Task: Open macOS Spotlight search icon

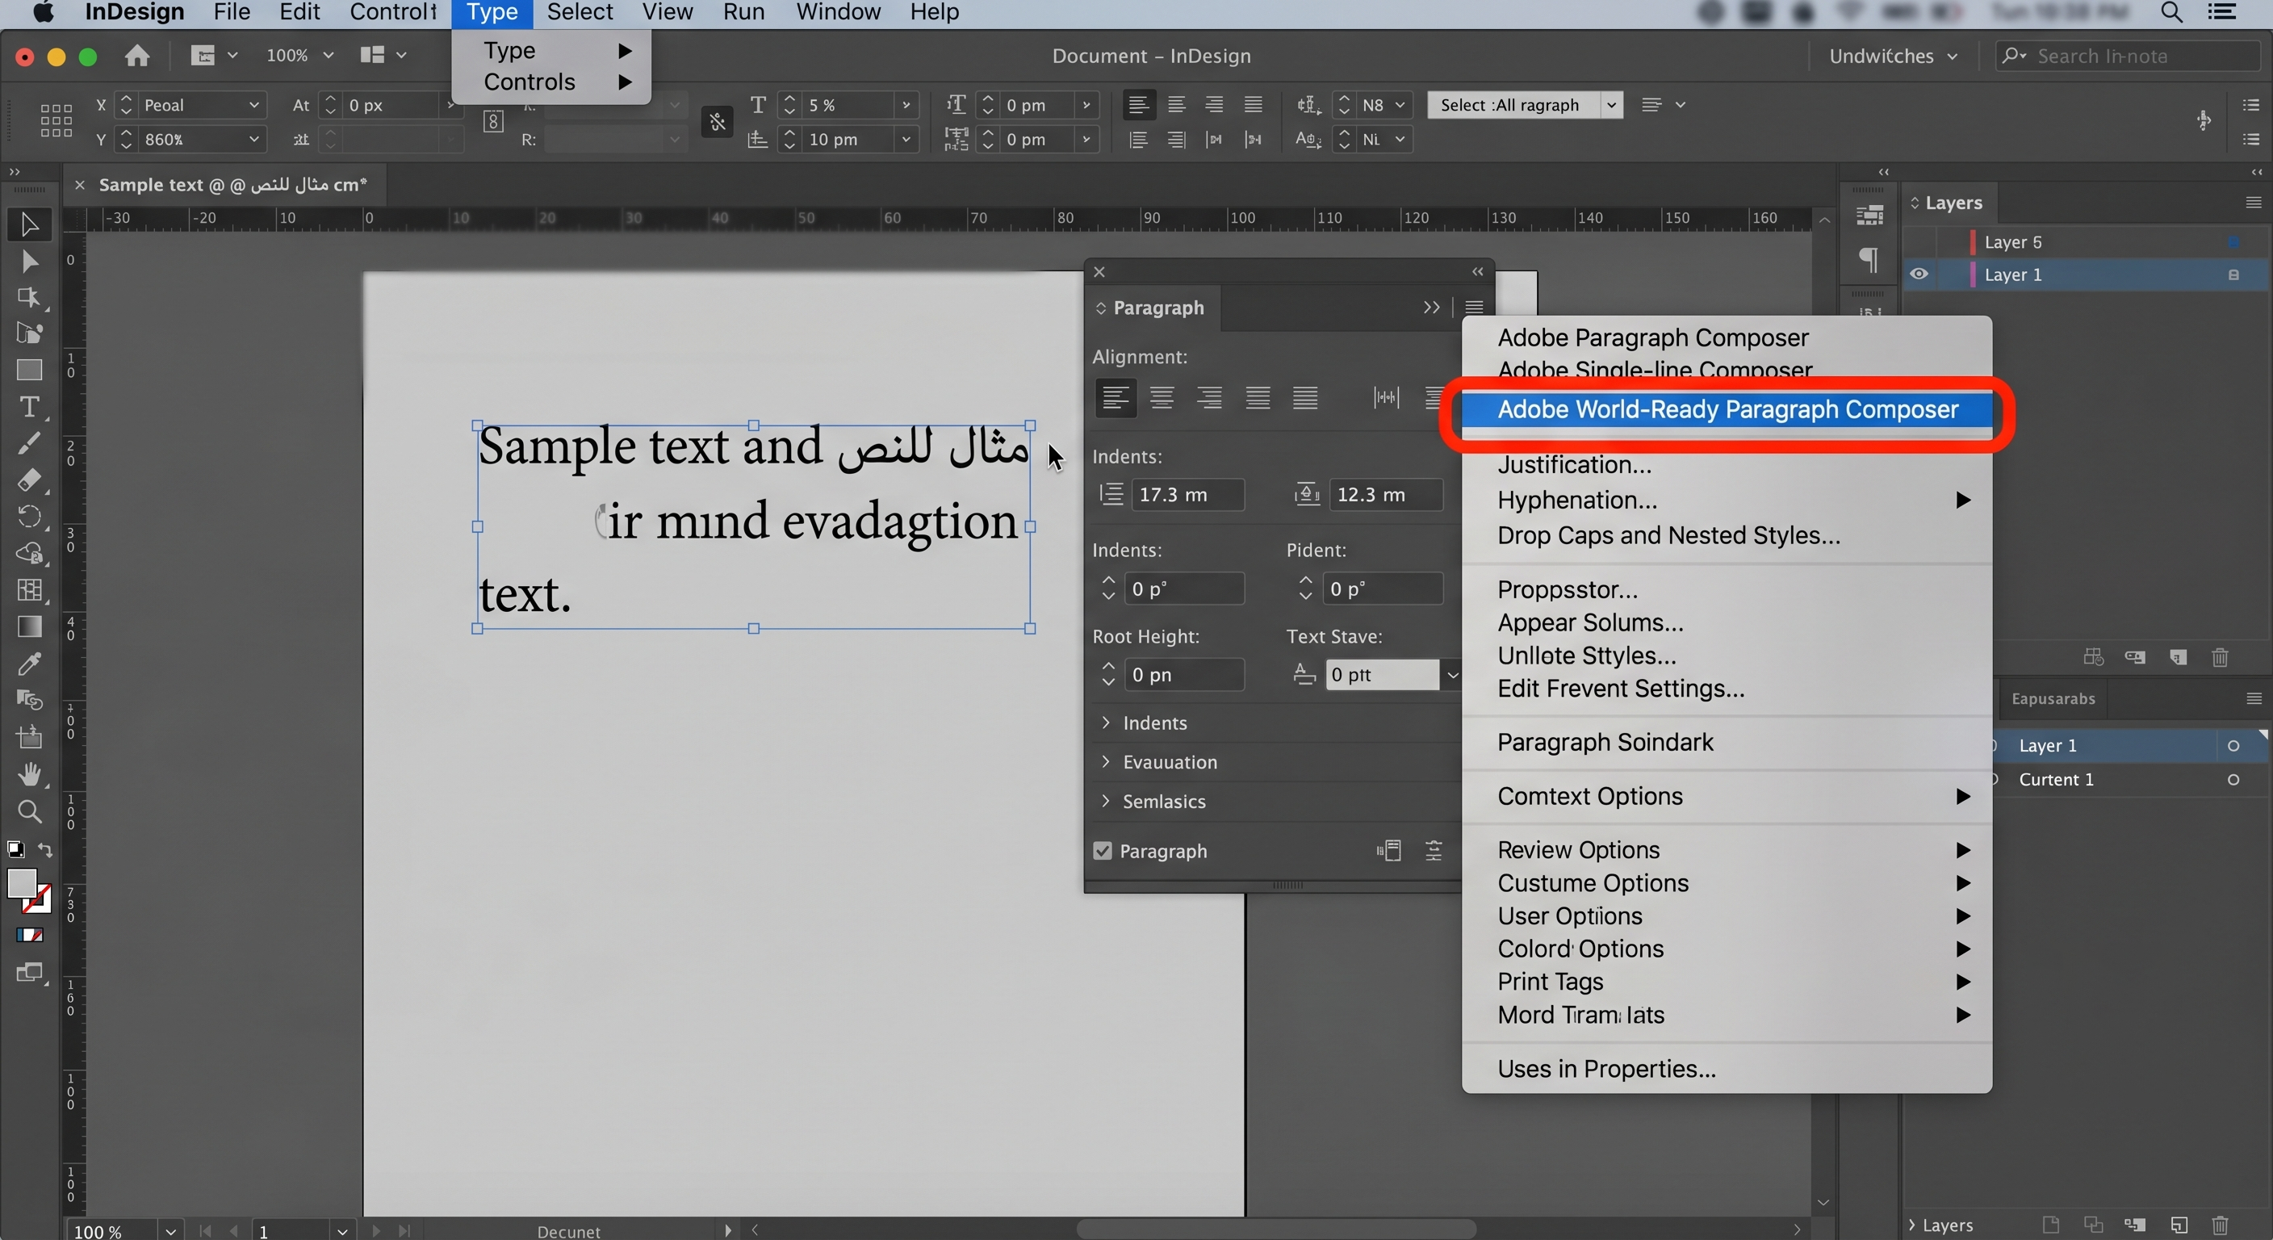Action: pyautogui.click(x=2171, y=12)
